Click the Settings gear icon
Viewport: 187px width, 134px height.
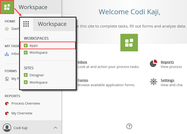point(153,82)
